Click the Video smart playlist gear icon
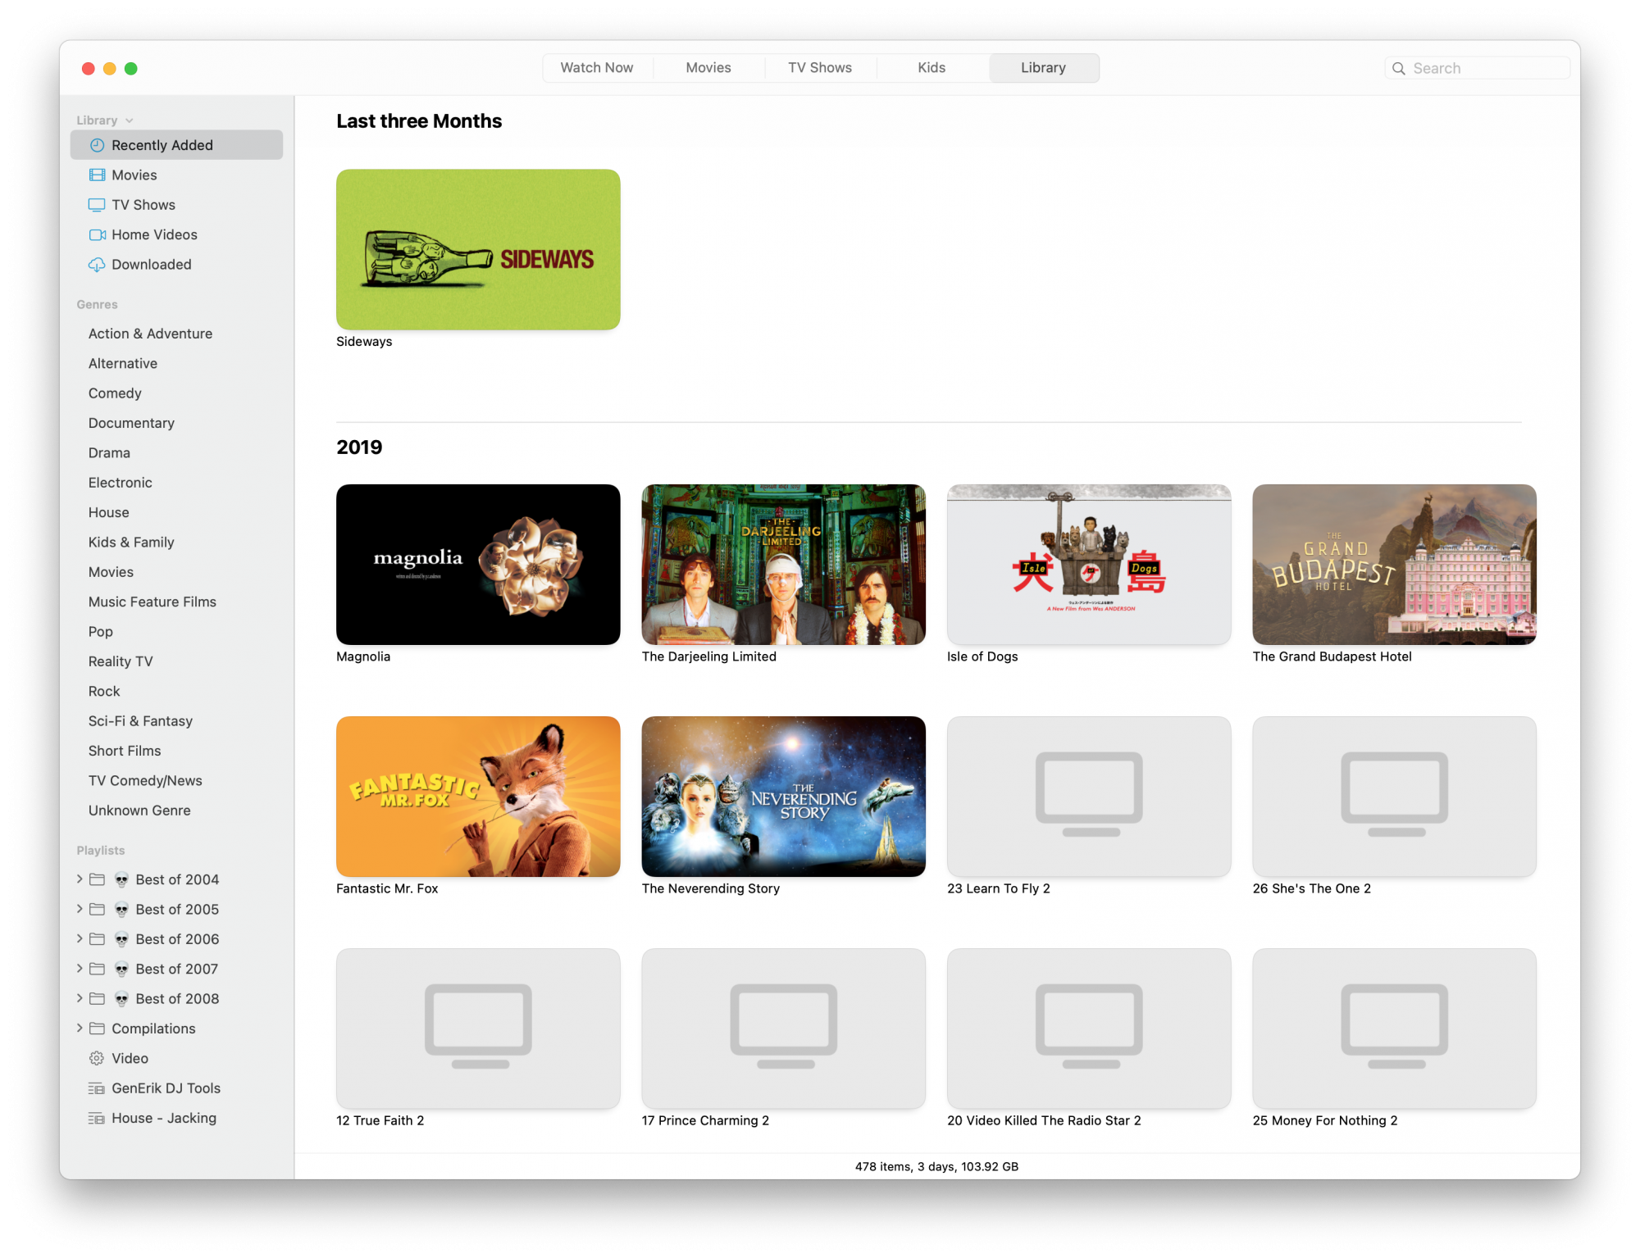Image resolution: width=1640 pixels, height=1258 pixels. (x=97, y=1058)
